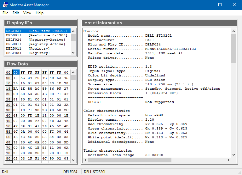Click raw data row offset 40

click(x=8, y=115)
